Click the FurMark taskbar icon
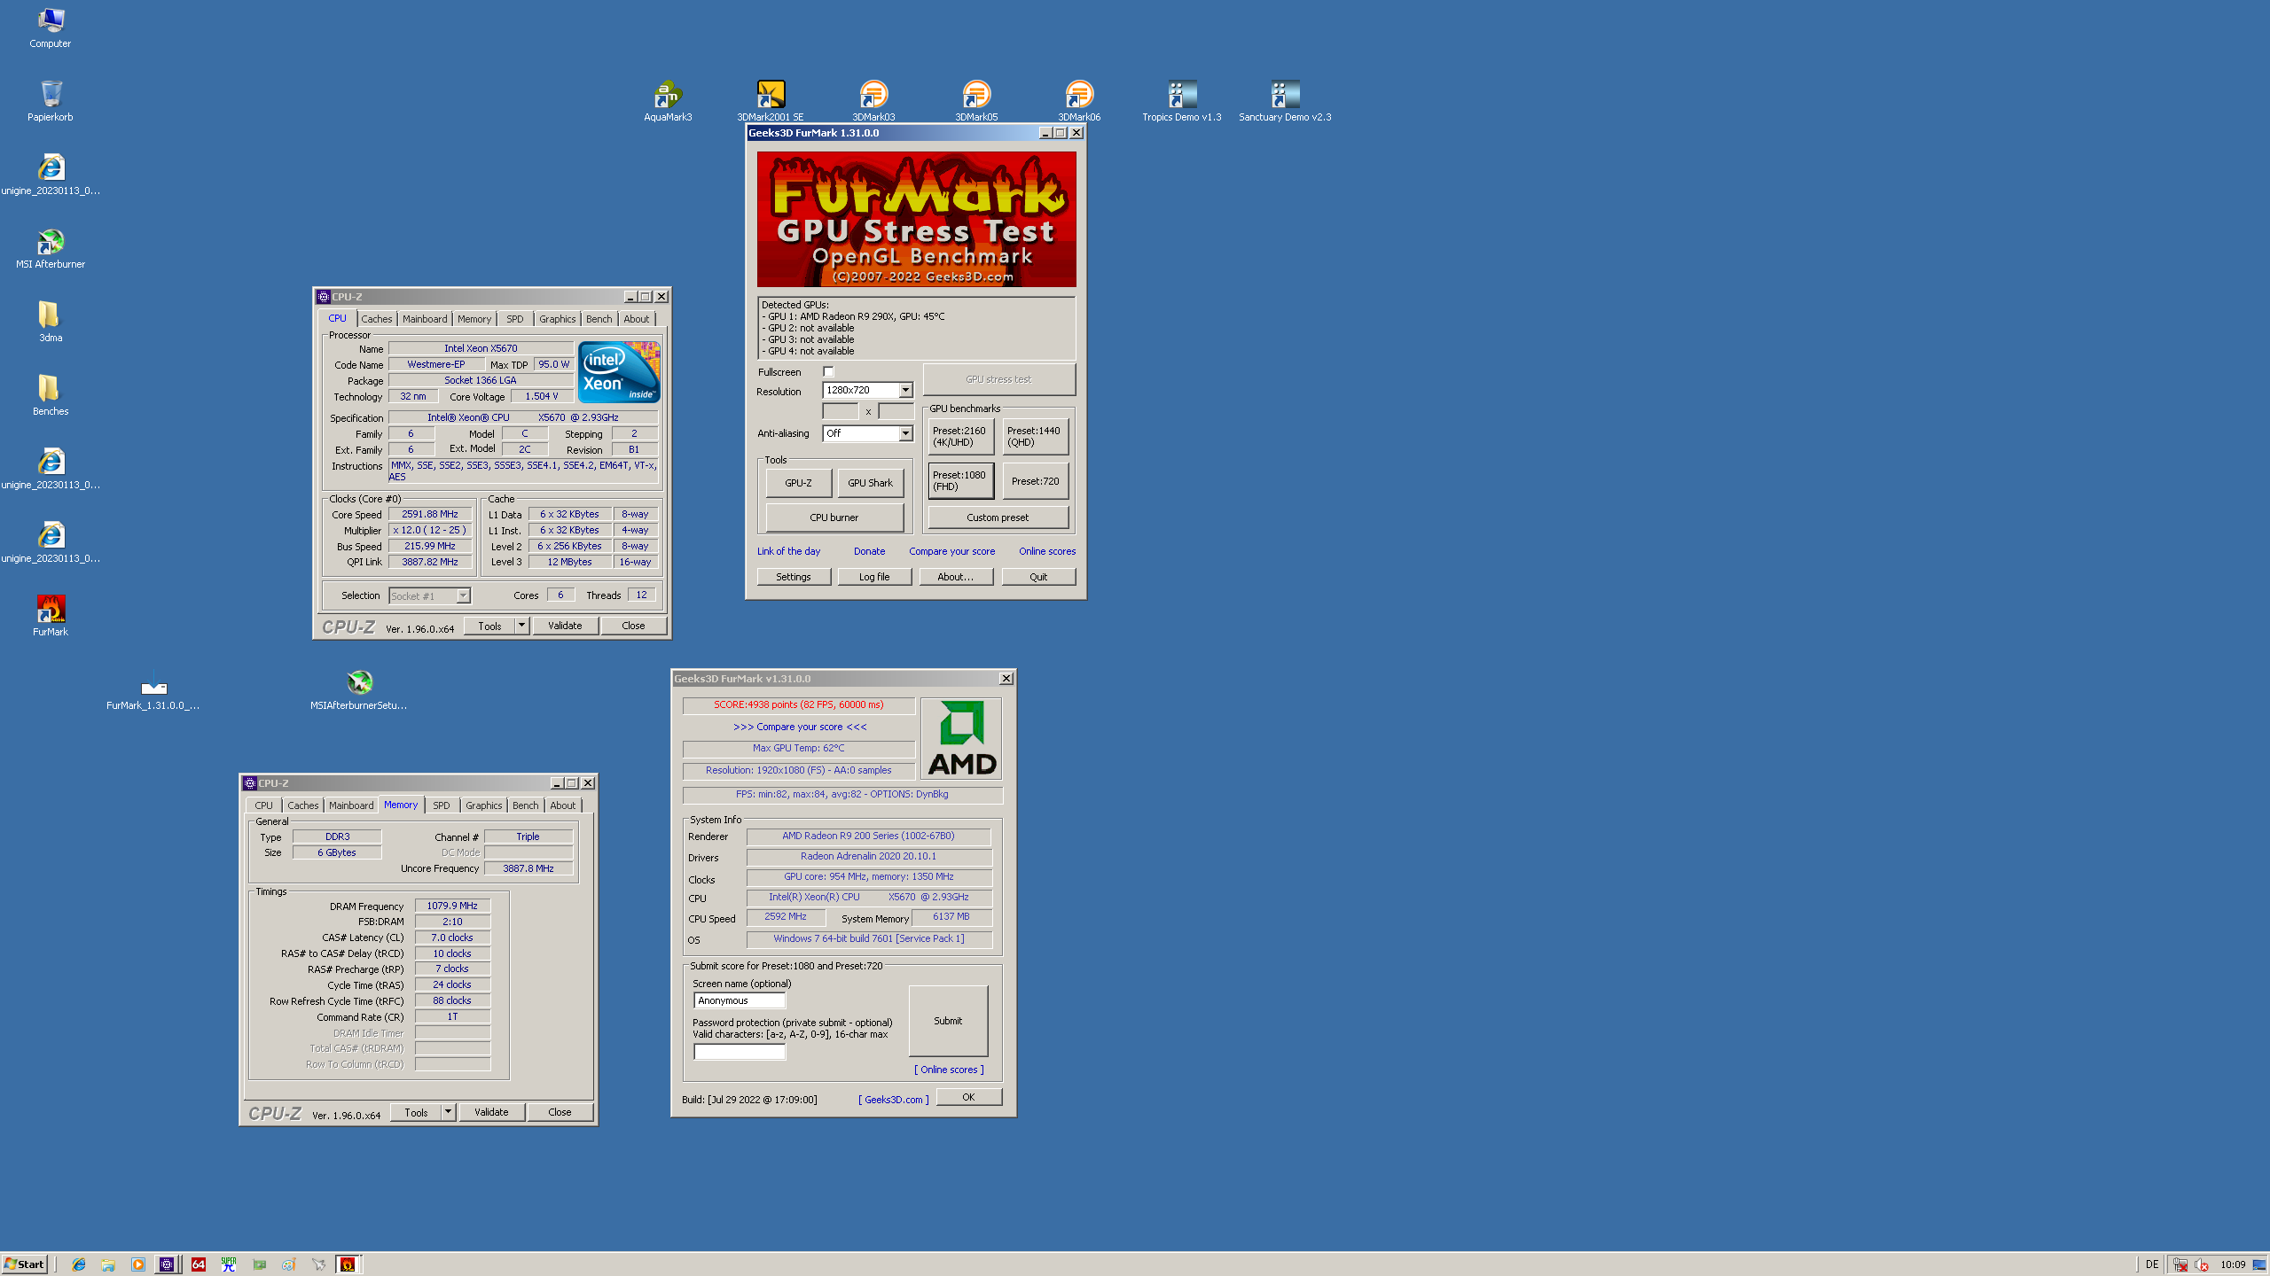Viewport: 2270px width, 1276px height. point(348,1264)
